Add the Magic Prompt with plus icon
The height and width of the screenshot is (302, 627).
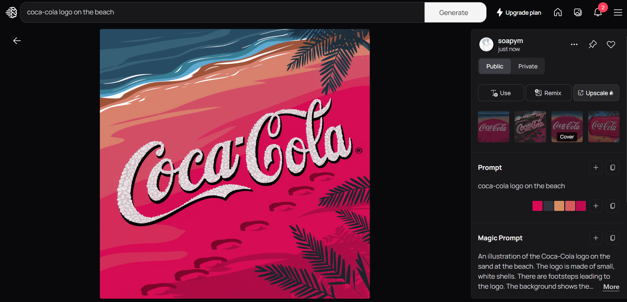tap(596, 238)
